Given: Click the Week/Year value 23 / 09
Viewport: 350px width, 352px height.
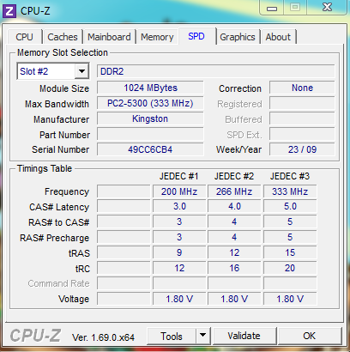Looking at the screenshot, I should [302, 149].
